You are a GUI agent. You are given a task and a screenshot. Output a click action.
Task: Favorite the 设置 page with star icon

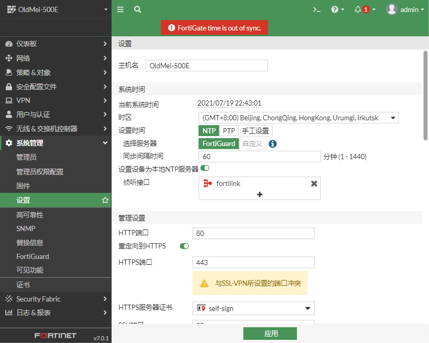click(x=105, y=200)
